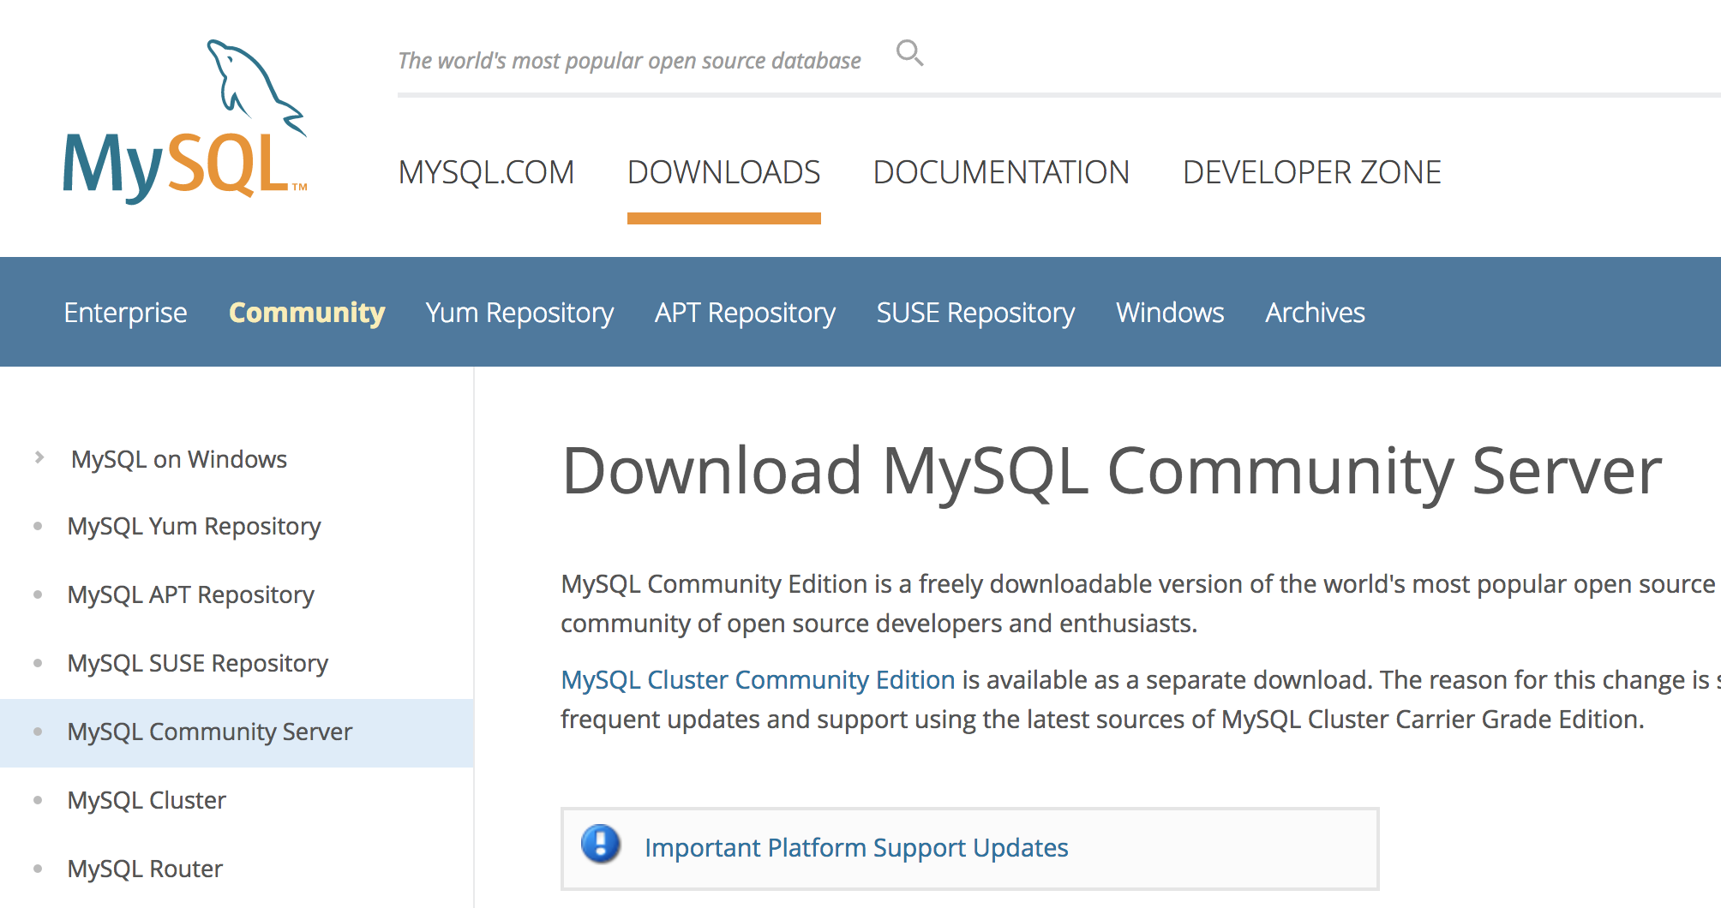Open MySQL SUSE Repository sidebar link
The height and width of the screenshot is (908, 1721).
click(197, 663)
